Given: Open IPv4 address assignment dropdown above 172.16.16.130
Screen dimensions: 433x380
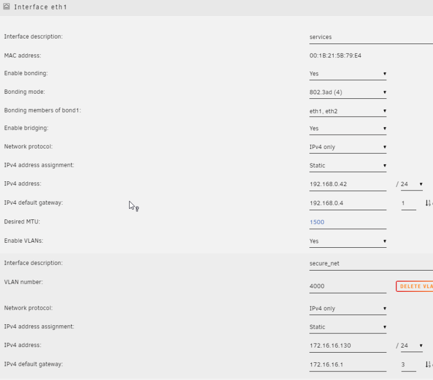Looking at the screenshot, I should pyautogui.click(x=348, y=327).
